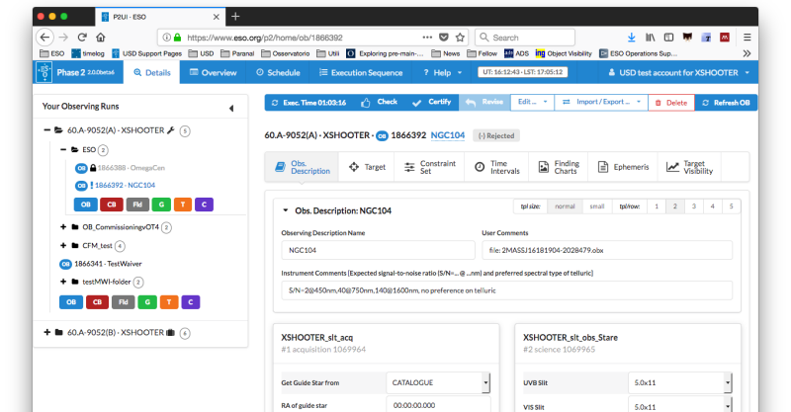Click the orange T button under NGC104
This screenshot has height=412, width=791.
click(182, 205)
